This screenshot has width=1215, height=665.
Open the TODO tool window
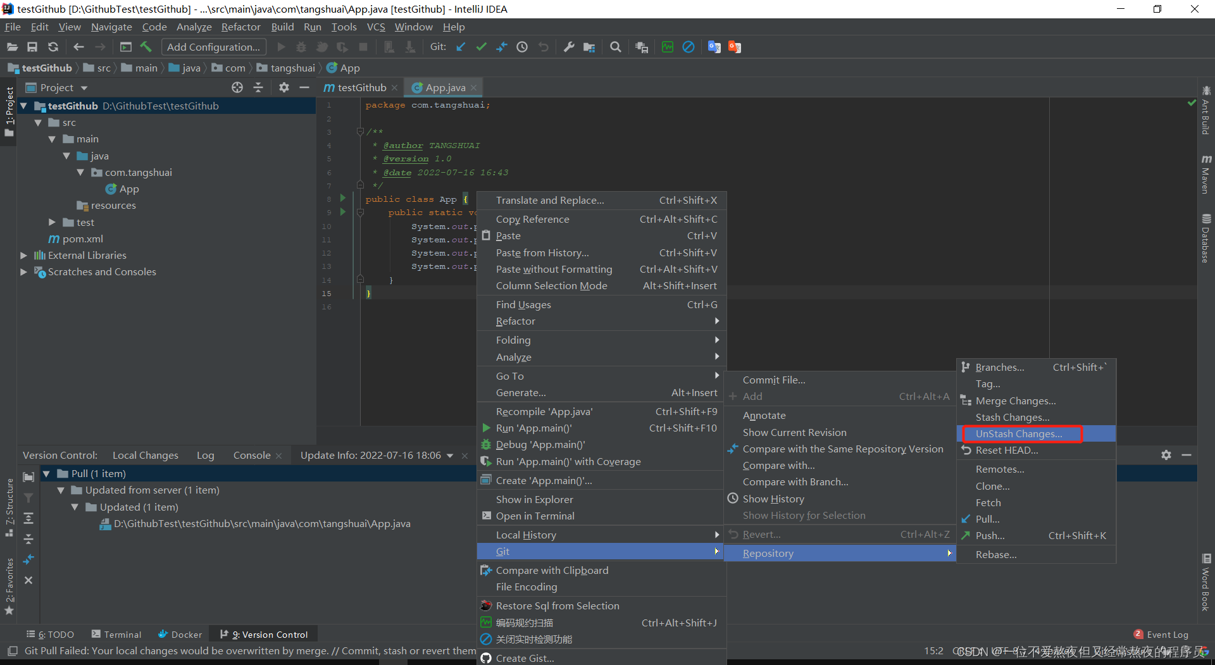coord(51,634)
